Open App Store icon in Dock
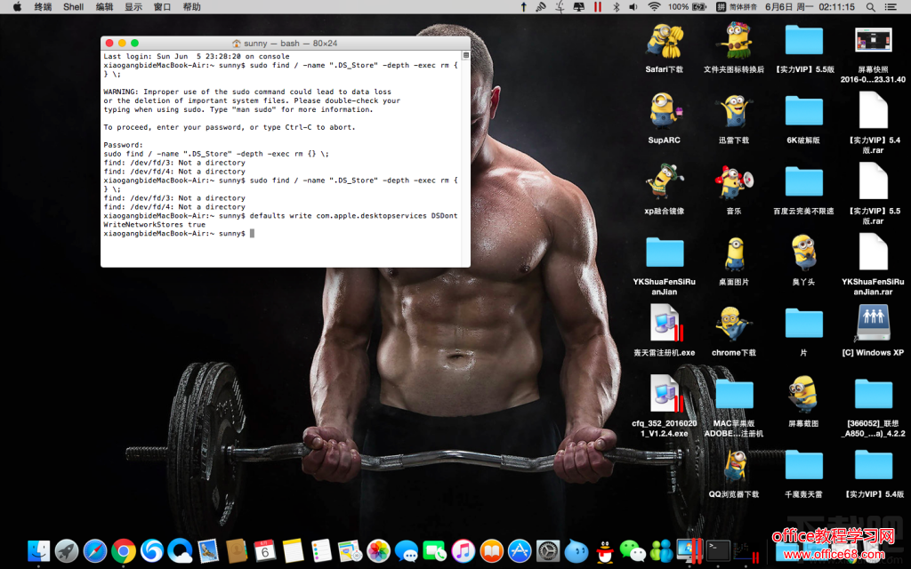 coord(520,550)
